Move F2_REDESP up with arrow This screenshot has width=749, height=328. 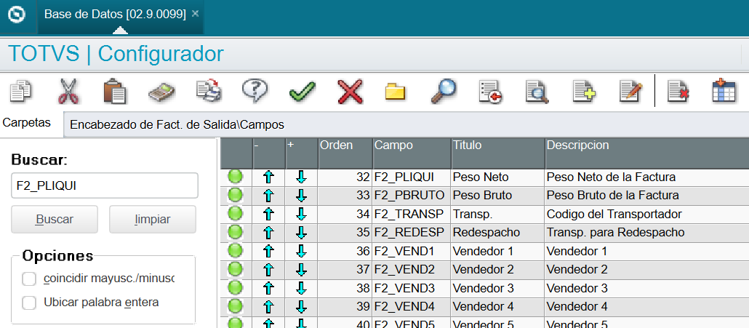coord(269,233)
